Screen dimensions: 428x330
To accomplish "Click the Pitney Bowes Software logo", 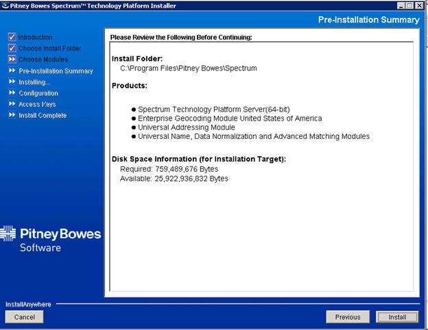I will [x=51, y=239].
